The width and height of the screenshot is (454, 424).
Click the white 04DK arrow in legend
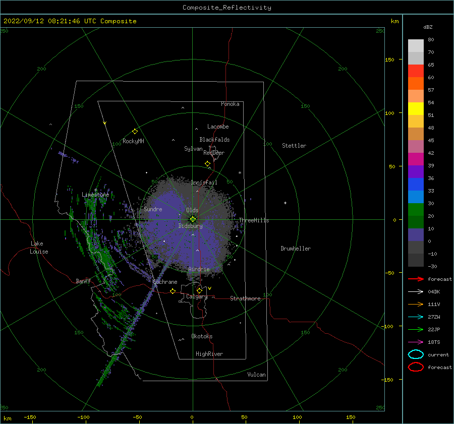[416, 292]
